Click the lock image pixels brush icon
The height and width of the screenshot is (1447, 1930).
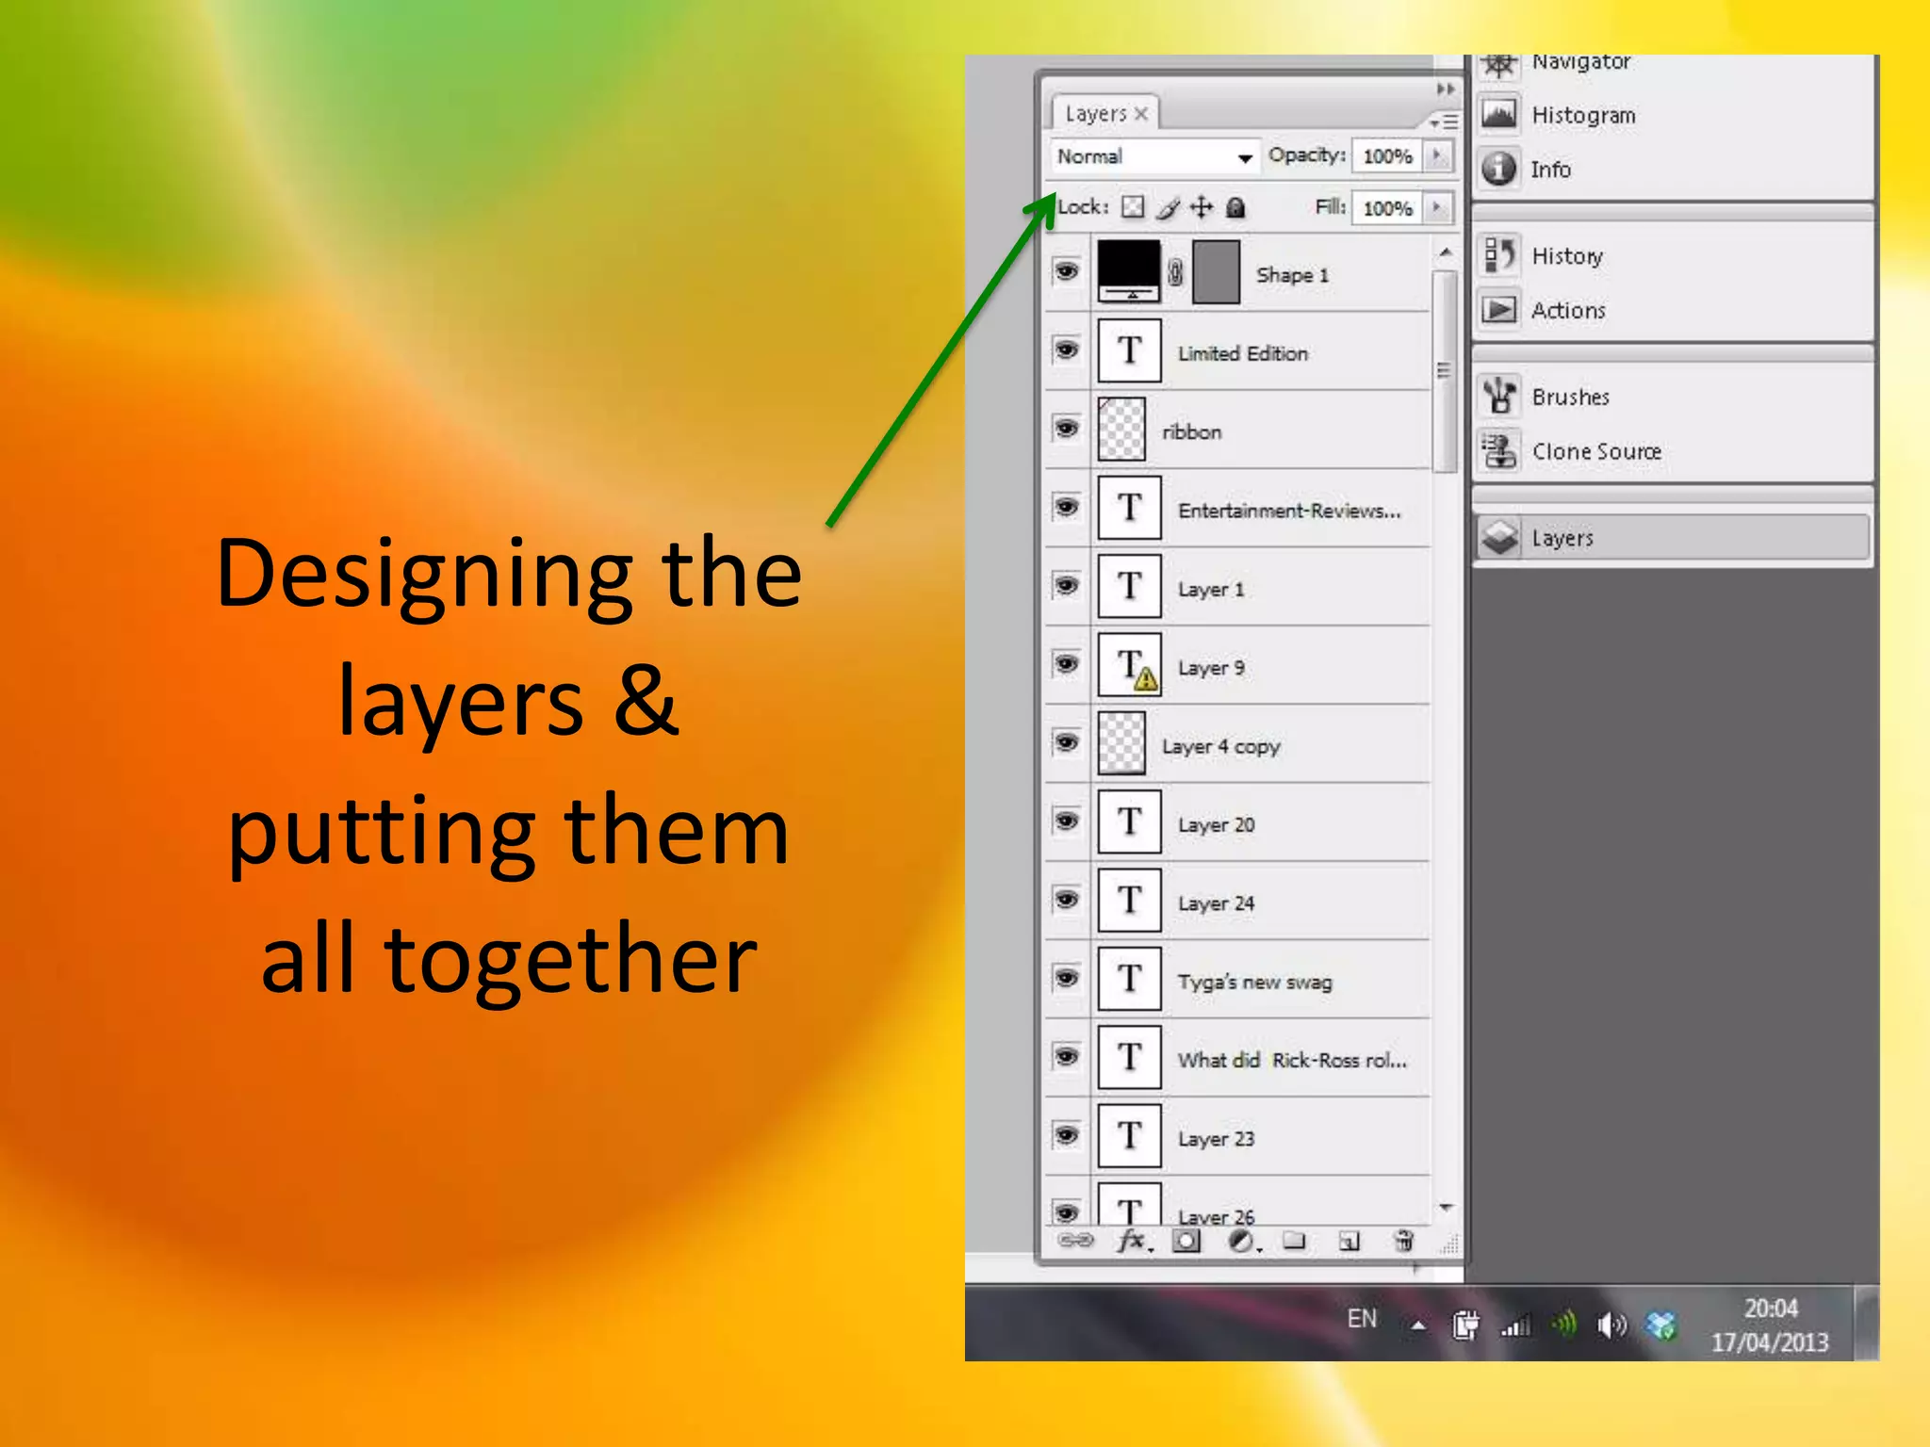(x=1169, y=206)
